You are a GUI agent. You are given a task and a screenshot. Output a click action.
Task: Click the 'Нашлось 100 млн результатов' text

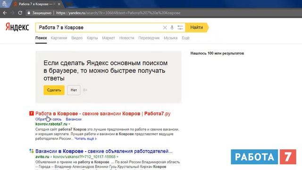217,53
